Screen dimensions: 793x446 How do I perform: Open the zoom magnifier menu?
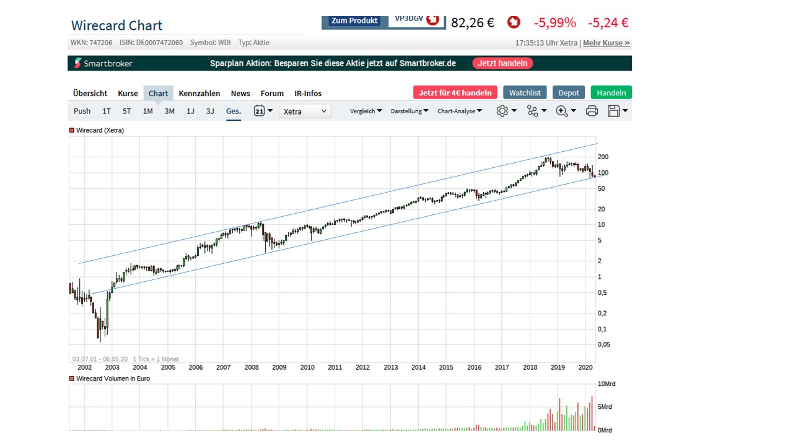point(566,111)
